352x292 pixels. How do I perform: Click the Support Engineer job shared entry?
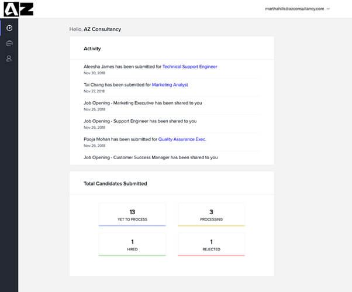(140, 121)
